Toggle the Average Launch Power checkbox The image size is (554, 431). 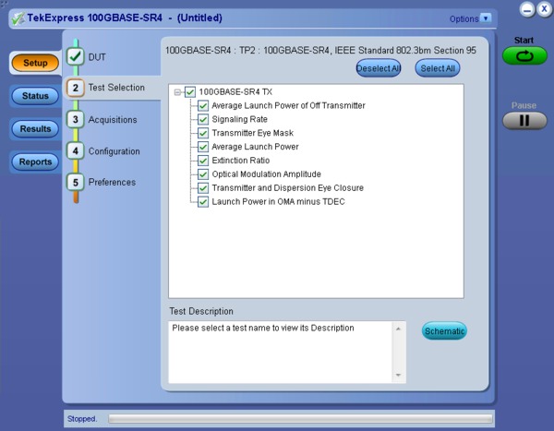pos(203,147)
